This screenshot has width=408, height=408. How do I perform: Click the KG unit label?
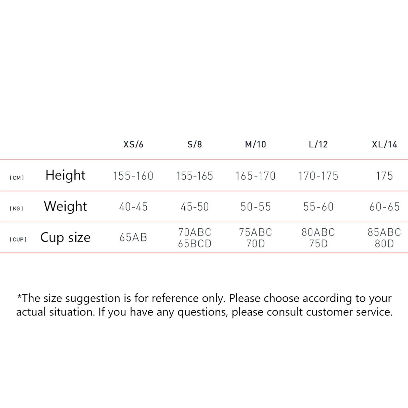(x=17, y=209)
